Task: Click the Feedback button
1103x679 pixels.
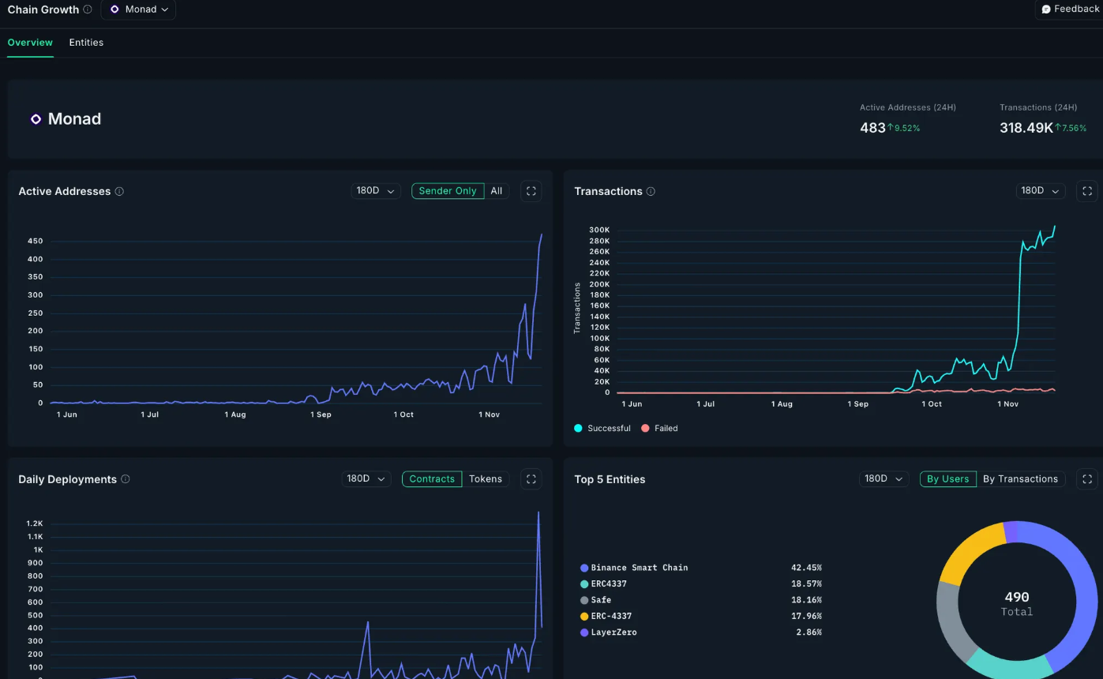Action: (x=1070, y=9)
